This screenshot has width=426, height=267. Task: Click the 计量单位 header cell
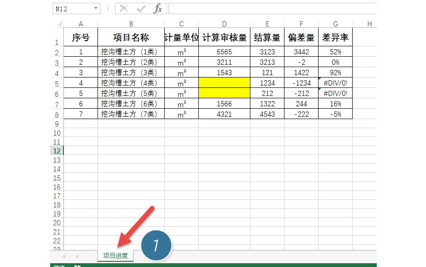(x=181, y=37)
